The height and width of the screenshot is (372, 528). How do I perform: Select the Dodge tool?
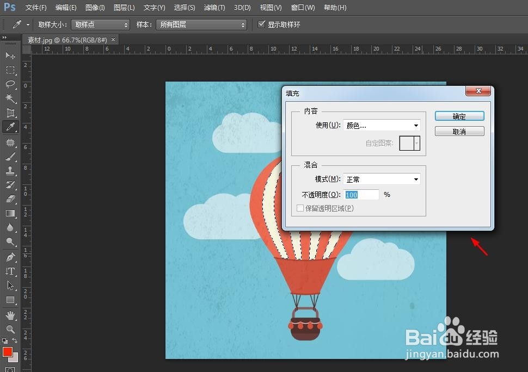[x=10, y=241]
